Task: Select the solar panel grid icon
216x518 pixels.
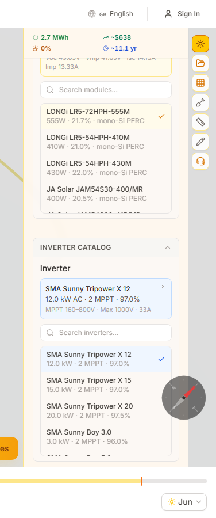Action: click(x=200, y=83)
